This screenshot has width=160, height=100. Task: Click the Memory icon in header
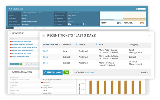pyautogui.click(x=10, y=19)
